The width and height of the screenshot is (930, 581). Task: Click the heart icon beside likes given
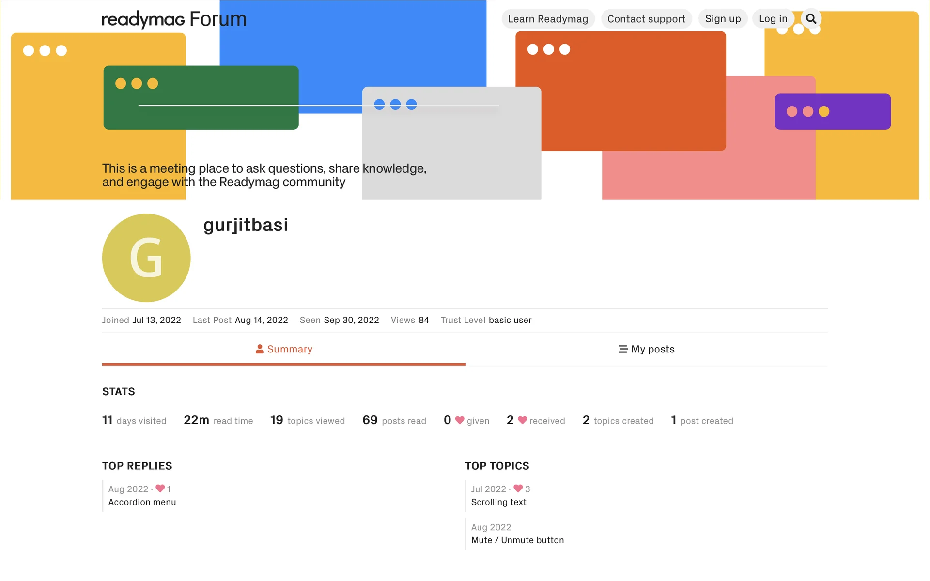pos(460,420)
